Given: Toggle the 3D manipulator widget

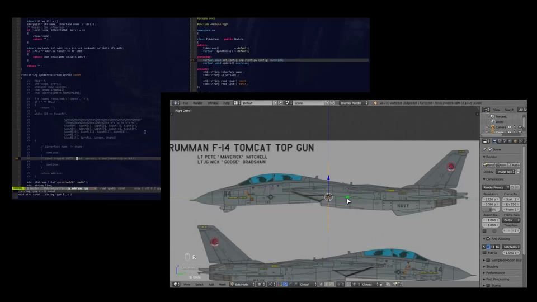Looking at the screenshot, I should click(280, 284).
